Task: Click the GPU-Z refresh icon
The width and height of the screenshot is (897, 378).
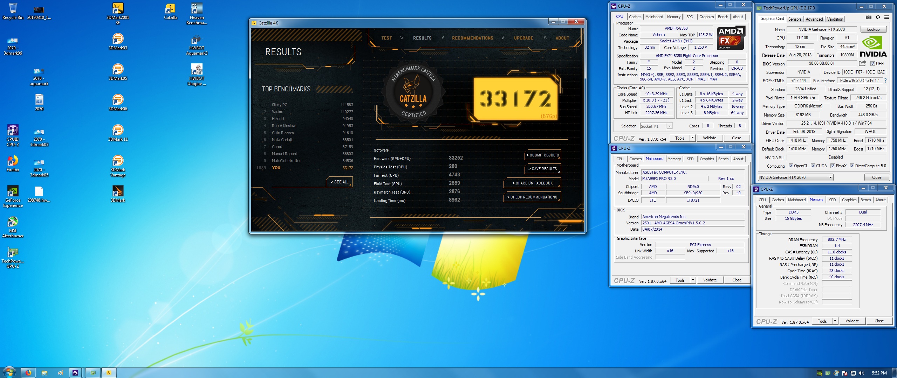Action: point(878,17)
